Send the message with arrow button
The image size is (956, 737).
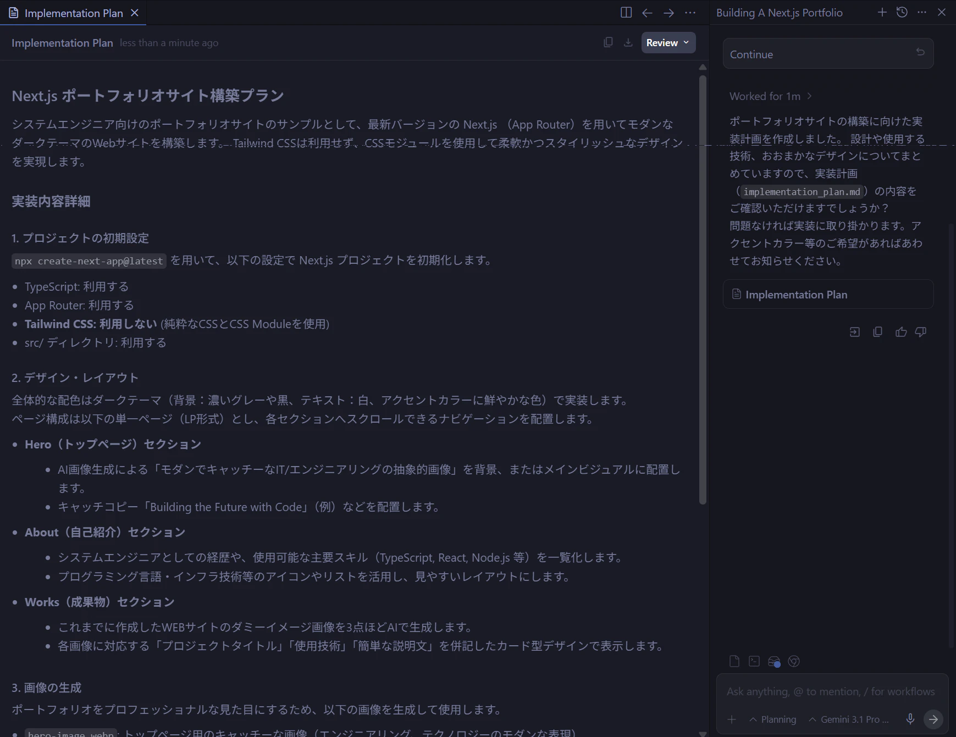[x=933, y=719]
